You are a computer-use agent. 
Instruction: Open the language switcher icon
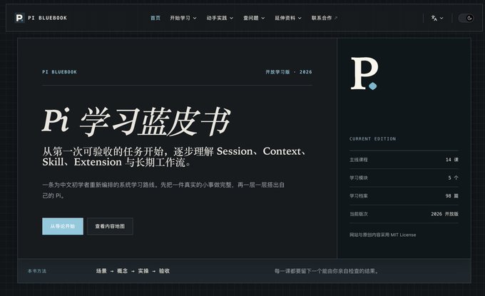pos(434,19)
